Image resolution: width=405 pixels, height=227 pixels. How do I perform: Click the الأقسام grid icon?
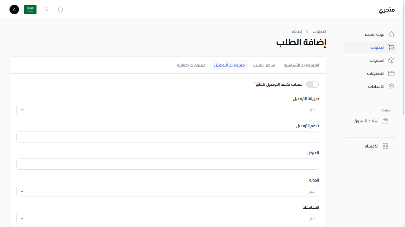point(385,146)
